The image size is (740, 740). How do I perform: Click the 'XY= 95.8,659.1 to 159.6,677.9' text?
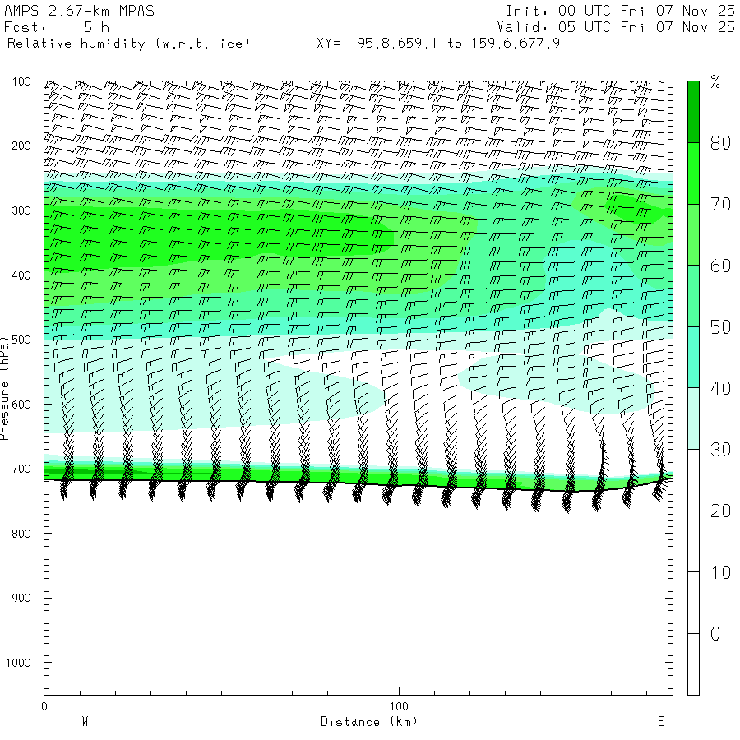point(438,44)
